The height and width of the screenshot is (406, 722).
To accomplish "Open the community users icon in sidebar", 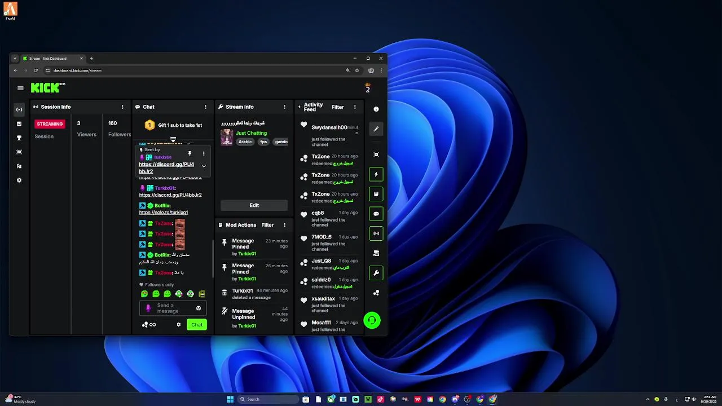I will [19, 166].
